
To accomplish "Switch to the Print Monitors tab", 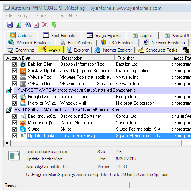I will 76,42.
